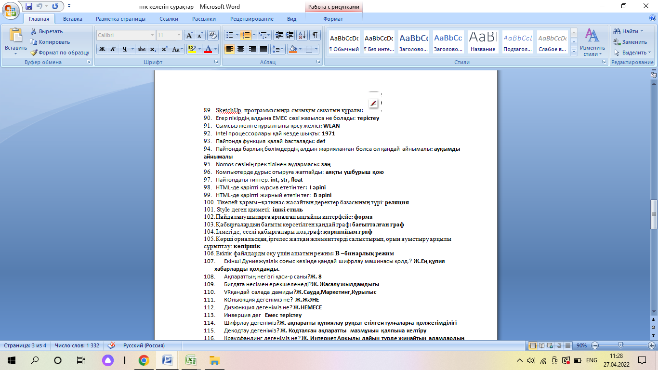Click the round Office button
Viewport: 658px width, 370px height.
tap(11, 10)
